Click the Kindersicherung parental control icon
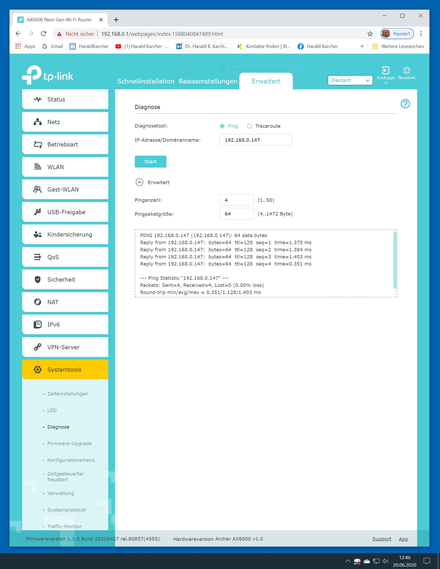Screen dimensions: 440x569 (38, 234)
